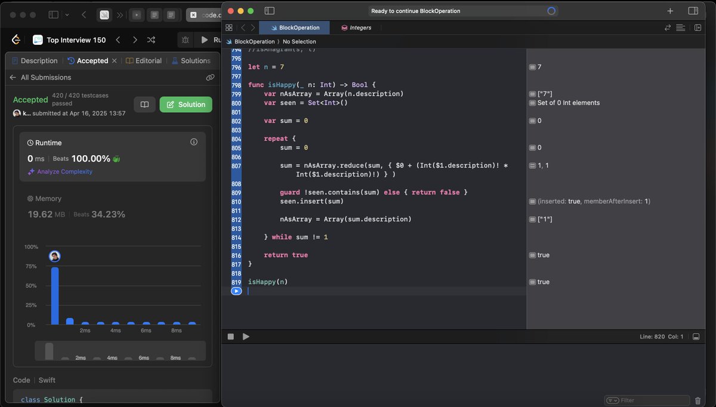Image resolution: width=716 pixels, height=407 pixels.
Task: Open the Editorial tab
Action: click(144, 61)
